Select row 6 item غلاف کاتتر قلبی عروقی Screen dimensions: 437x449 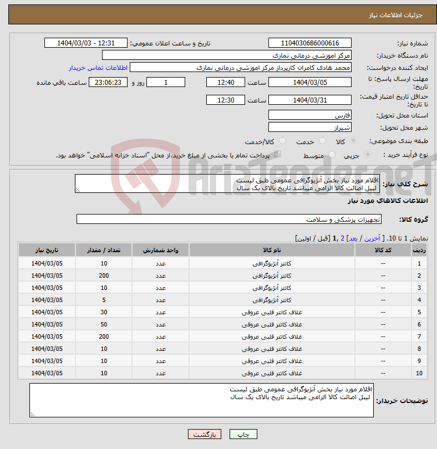272,324
